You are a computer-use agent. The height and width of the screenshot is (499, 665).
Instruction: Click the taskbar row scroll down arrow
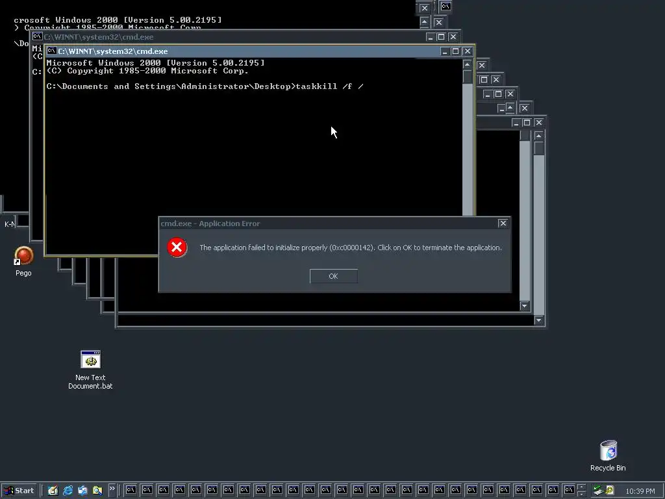pyautogui.click(x=581, y=494)
